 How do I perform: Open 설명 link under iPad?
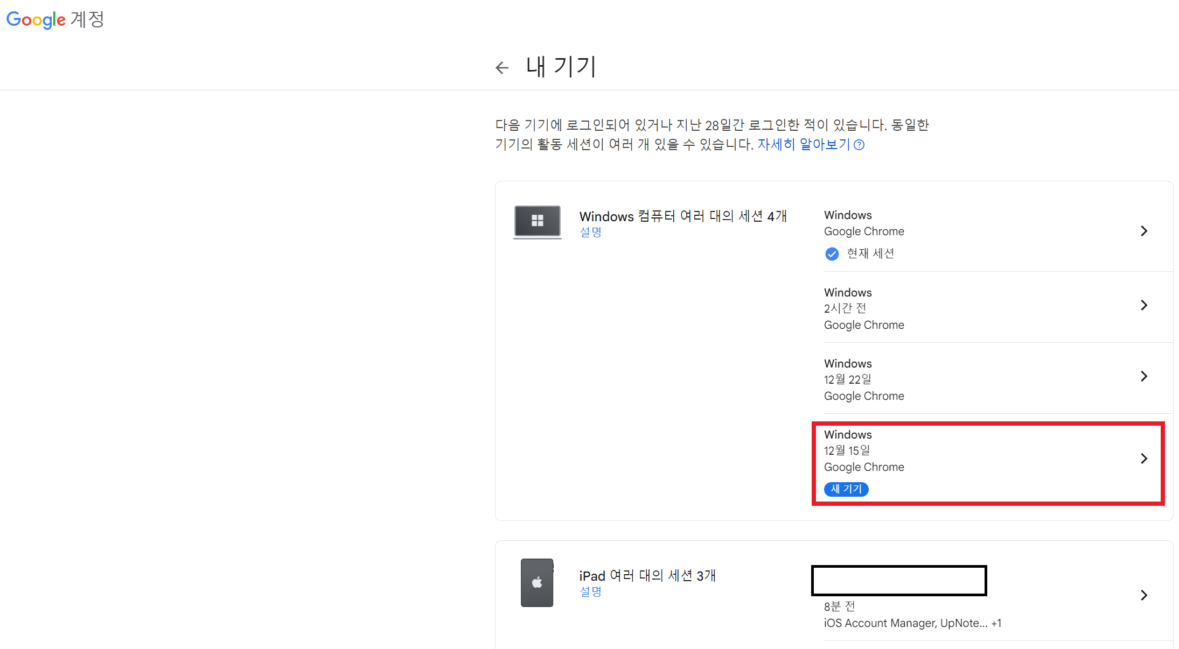(x=590, y=591)
